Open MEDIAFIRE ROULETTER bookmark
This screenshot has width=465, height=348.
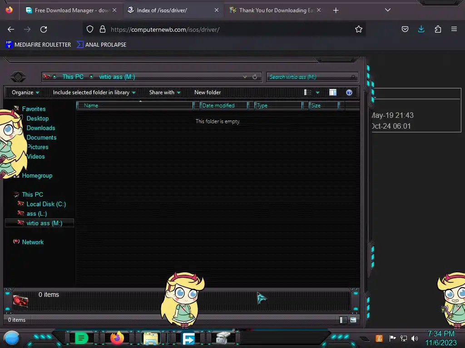[38, 45]
